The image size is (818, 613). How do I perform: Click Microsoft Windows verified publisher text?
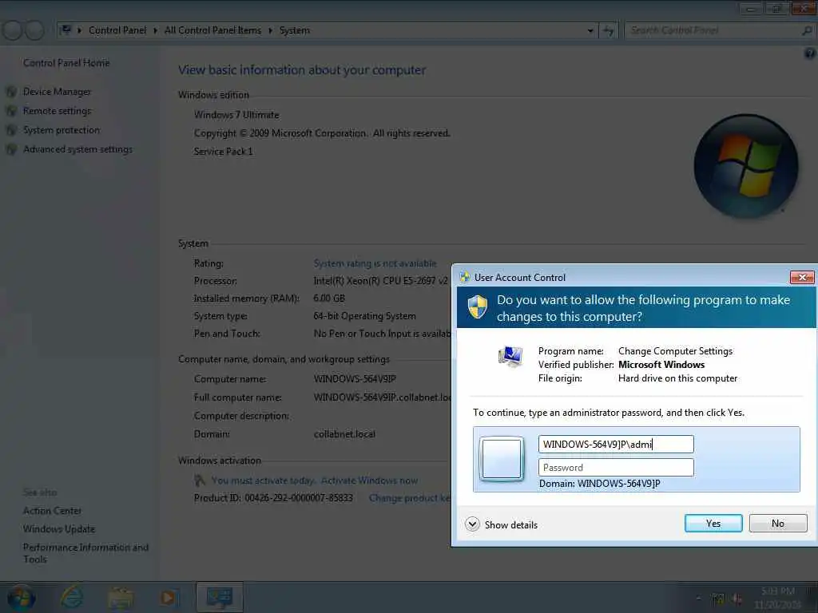(661, 365)
